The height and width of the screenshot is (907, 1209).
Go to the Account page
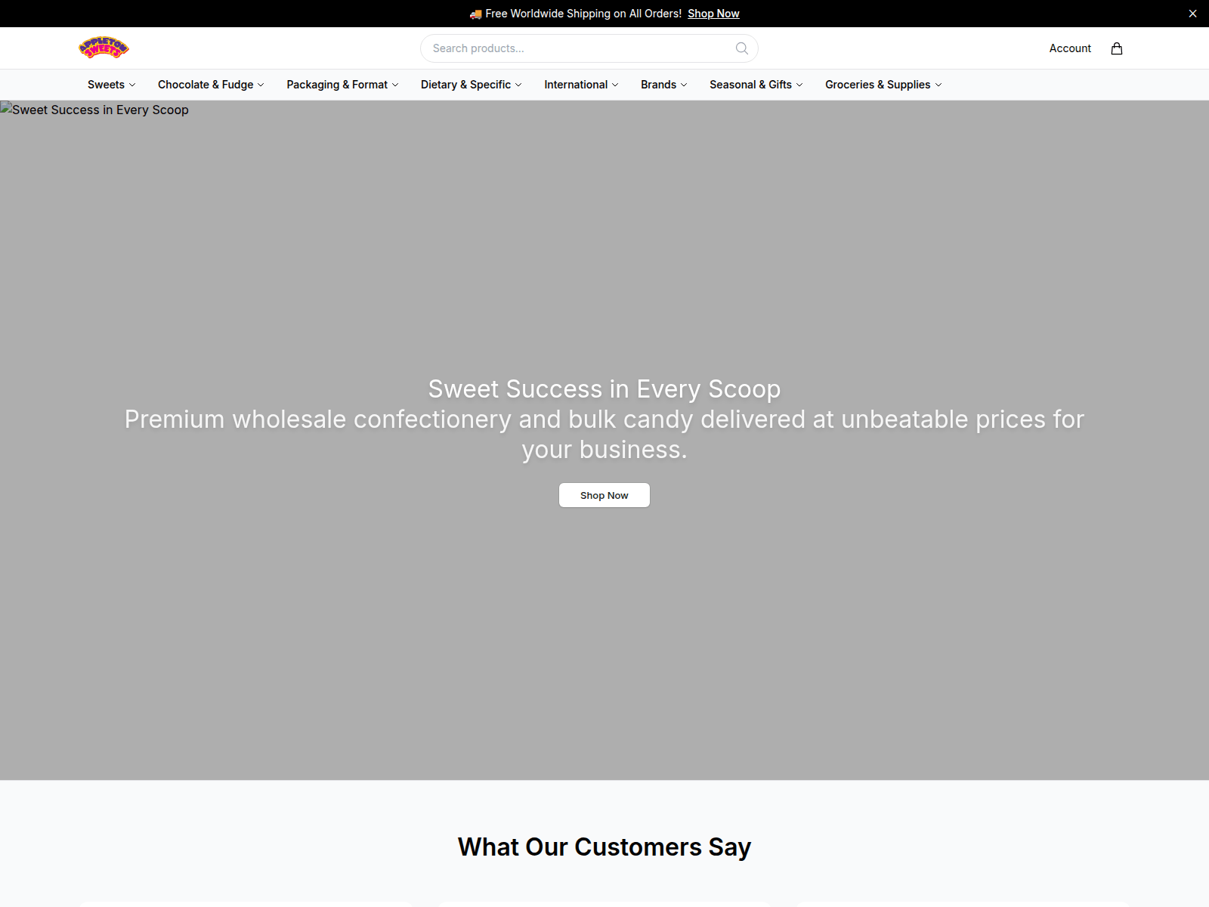(x=1070, y=48)
